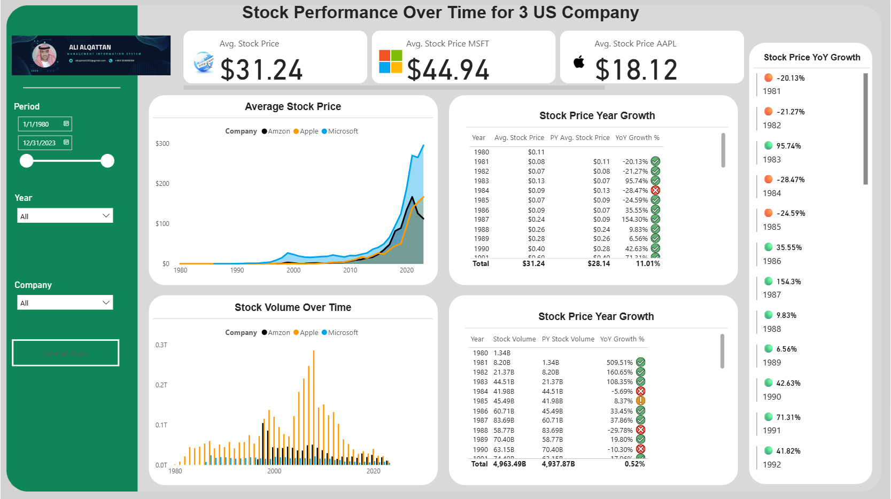Click the red X icon beside -29.78% volume growth
The height and width of the screenshot is (499, 891).
pyautogui.click(x=640, y=430)
